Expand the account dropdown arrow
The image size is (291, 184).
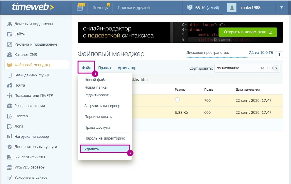tap(282, 7)
